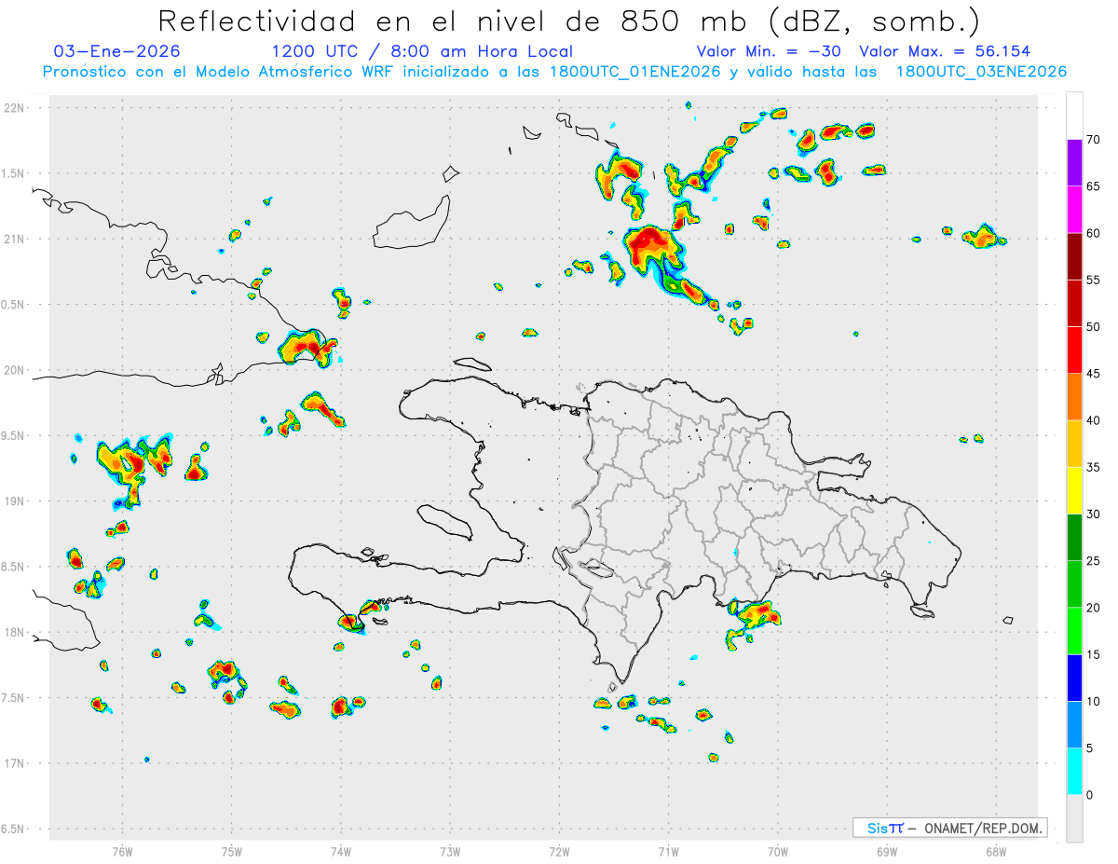Select the '60' color scale value
The width and height of the screenshot is (1118, 864).
coord(1095,233)
